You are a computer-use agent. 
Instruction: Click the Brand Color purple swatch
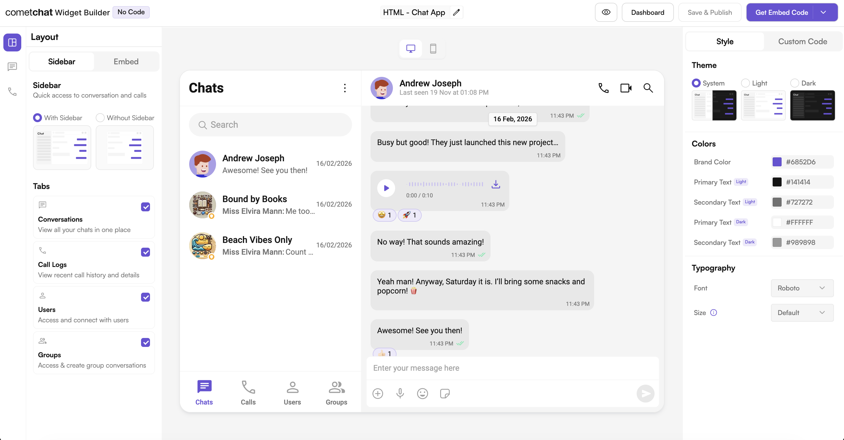777,162
